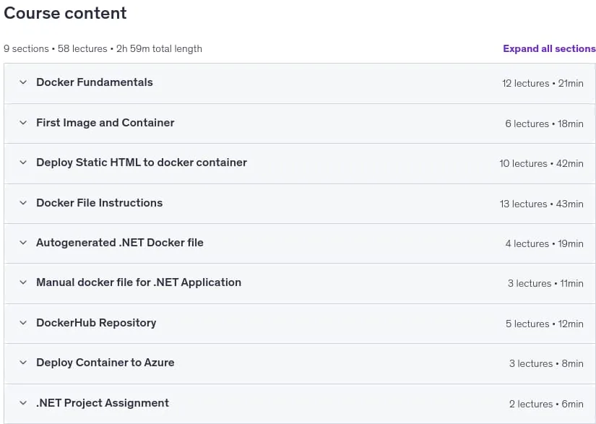Select Manual docker file for .NET Application
This screenshot has width=596, height=424.
click(x=139, y=282)
